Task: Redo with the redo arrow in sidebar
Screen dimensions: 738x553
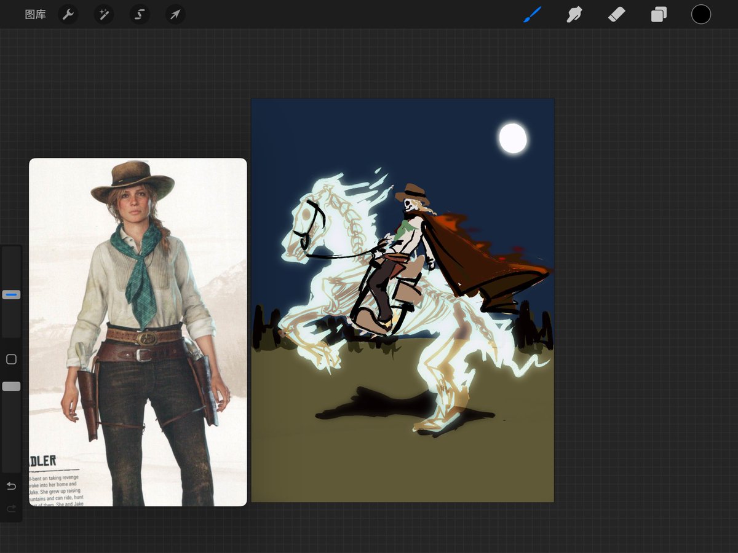Action: (11, 509)
